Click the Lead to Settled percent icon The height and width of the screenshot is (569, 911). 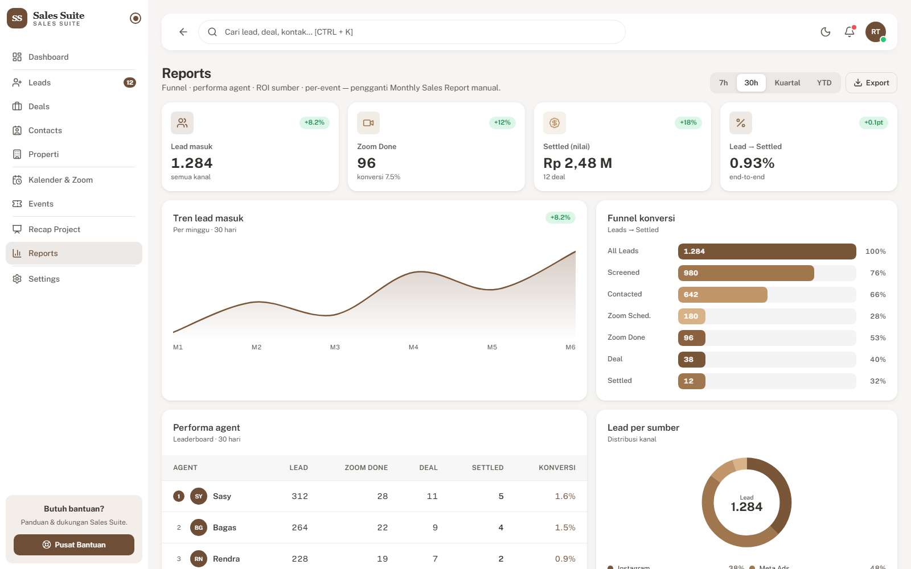[x=741, y=123]
